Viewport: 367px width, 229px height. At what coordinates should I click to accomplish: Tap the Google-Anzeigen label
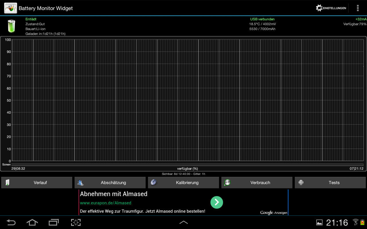(274, 213)
